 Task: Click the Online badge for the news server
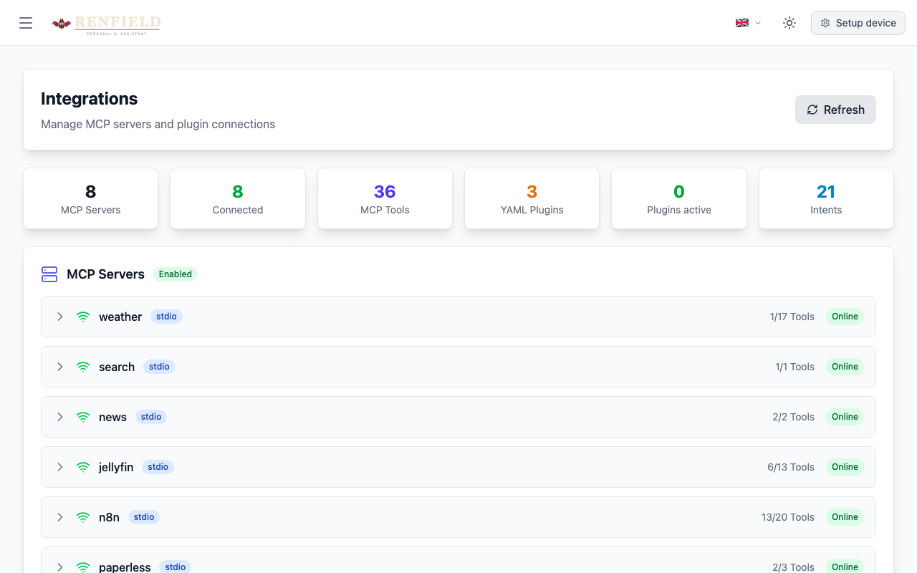point(845,417)
